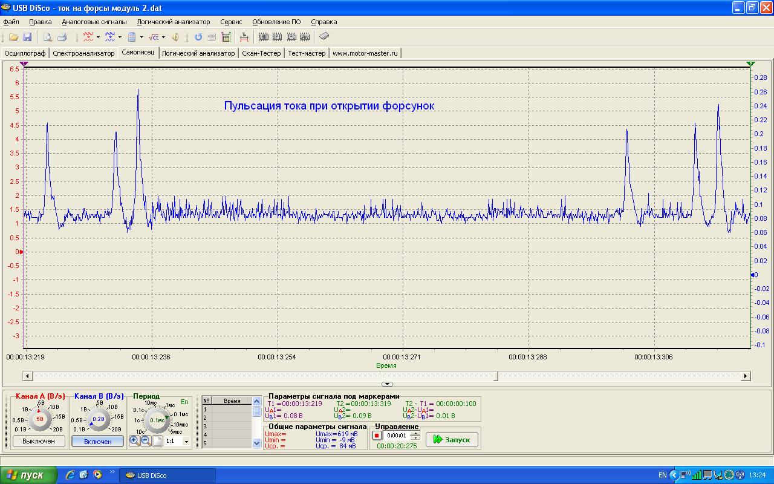
Task: Click the printer icon in toolbar
Action: [x=61, y=38]
